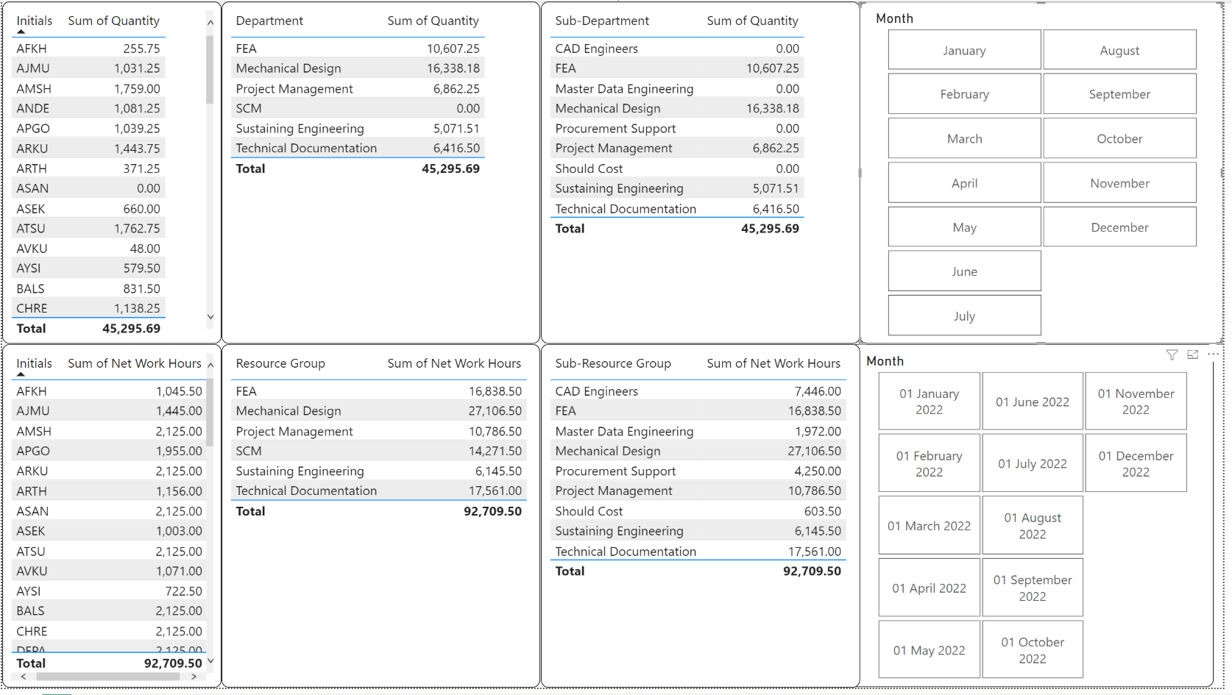Select Should Cost row in Sub-Department table
This screenshot has width=1232, height=695.
tap(677, 168)
